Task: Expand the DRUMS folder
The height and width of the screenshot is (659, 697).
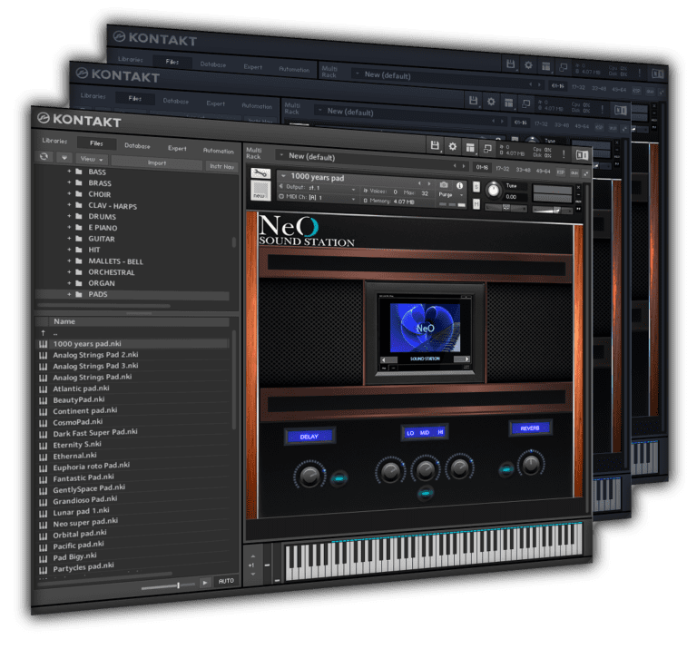Action: point(69,216)
